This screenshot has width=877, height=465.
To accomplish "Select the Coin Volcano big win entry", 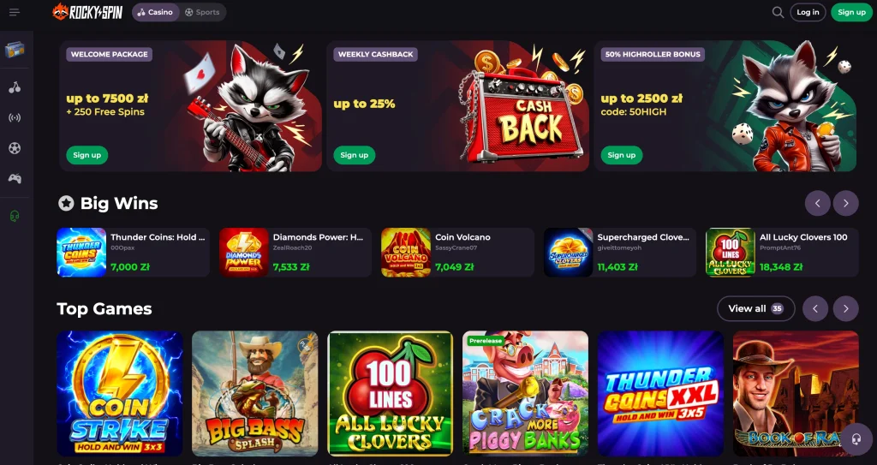I will click(x=457, y=253).
